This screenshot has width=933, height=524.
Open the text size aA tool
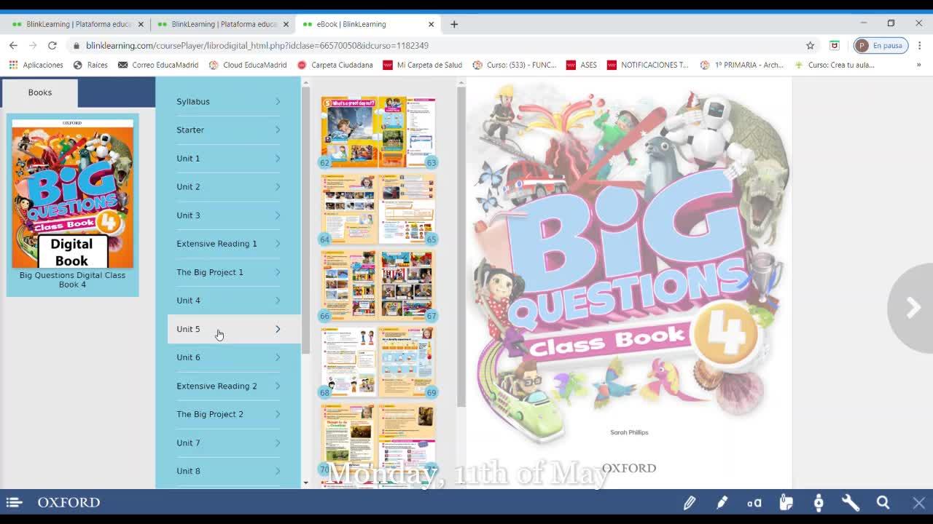tap(754, 502)
